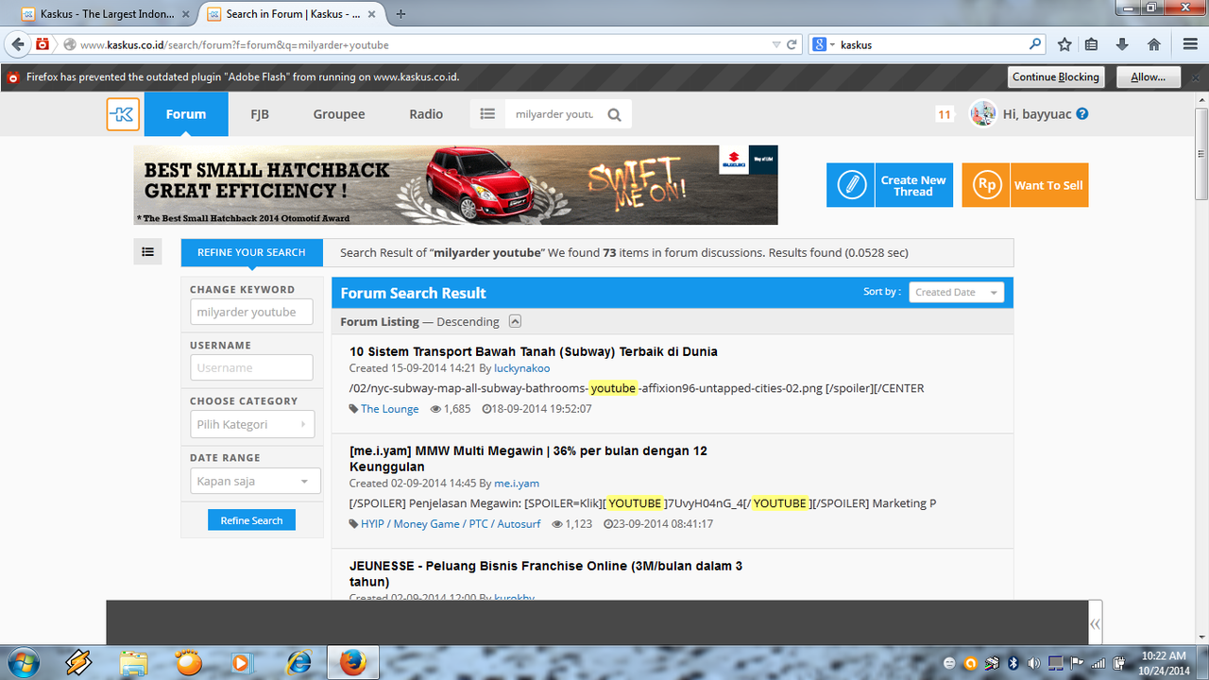
Task: Bookmark this page with the star icon
Action: click(x=1064, y=44)
